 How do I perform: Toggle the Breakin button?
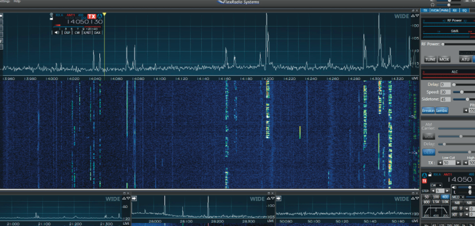[428, 110]
